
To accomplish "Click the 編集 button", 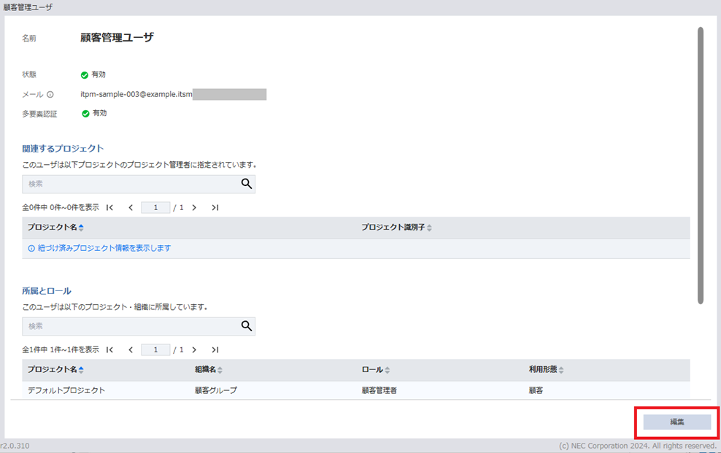I will [x=676, y=422].
